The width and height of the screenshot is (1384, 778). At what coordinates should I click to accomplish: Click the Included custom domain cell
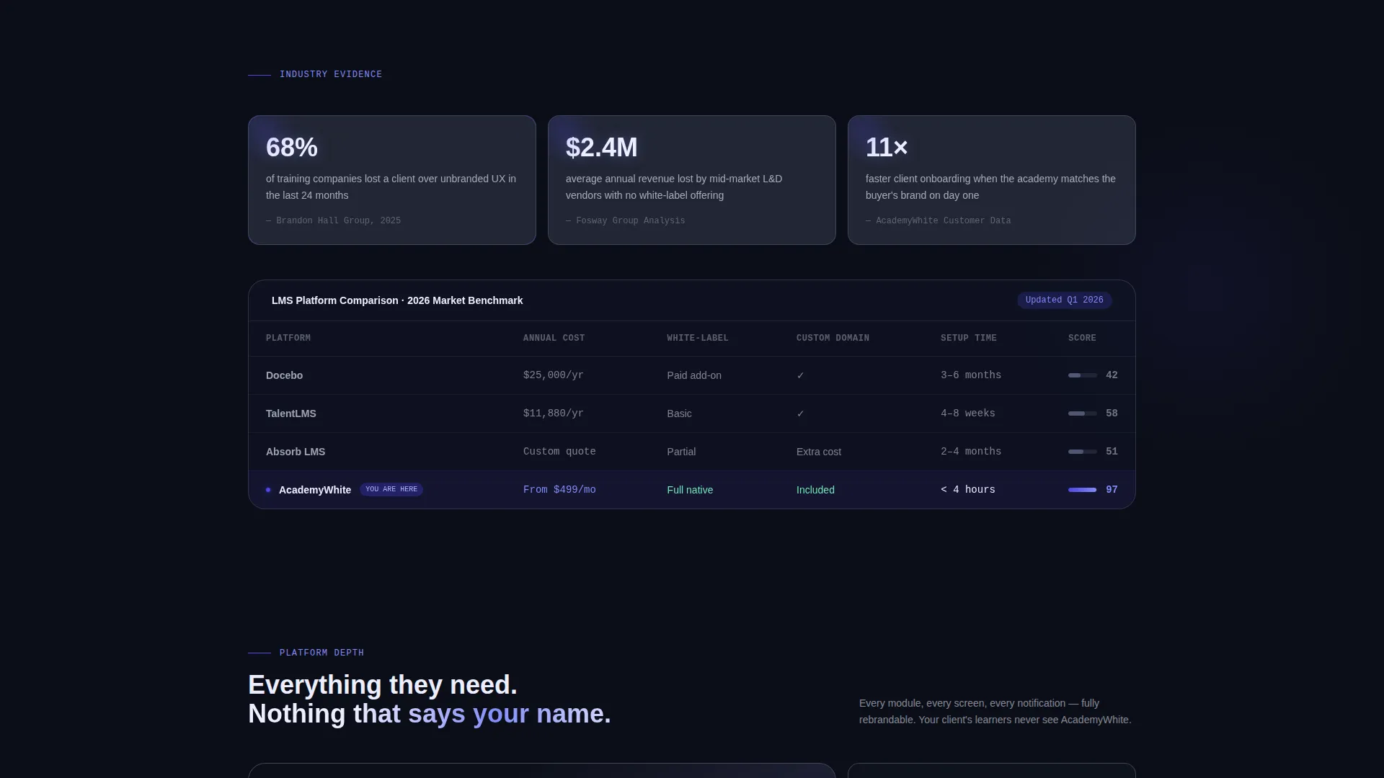tap(815, 490)
